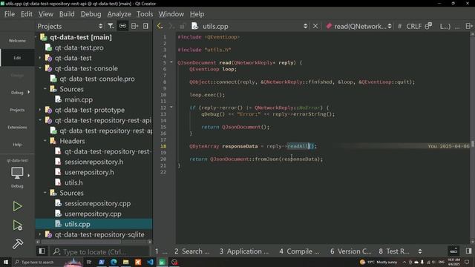This screenshot has height=267, width=475.
Task: Select utils.h in the Headers folder
Action: (73, 182)
